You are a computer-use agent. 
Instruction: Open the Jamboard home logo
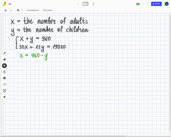tap(4, 4)
